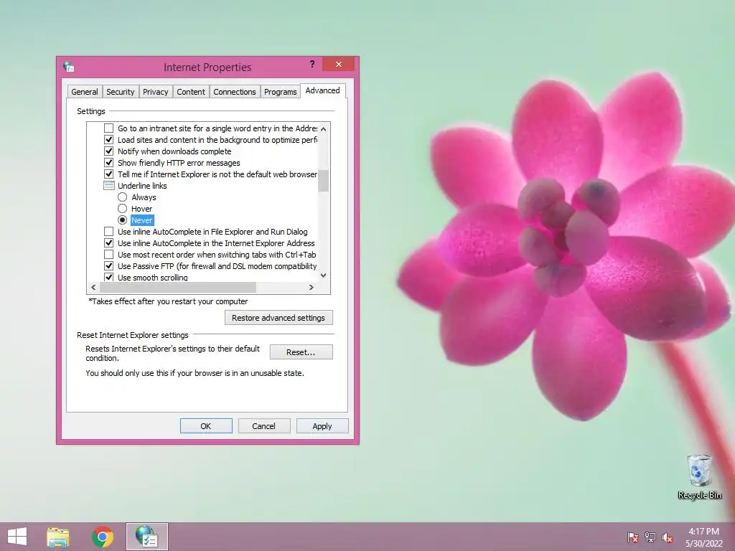The height and width of the screenshot is (551, 735).
Task: Select the Always underline links radio
Action: point(122,197)
